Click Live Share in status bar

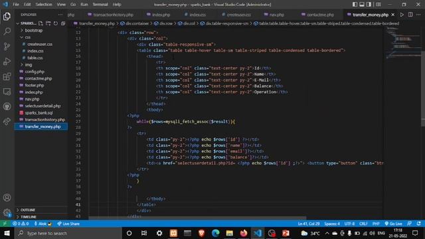68,224
